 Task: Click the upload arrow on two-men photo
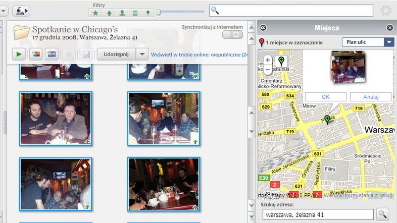click(x=87, y=142)
